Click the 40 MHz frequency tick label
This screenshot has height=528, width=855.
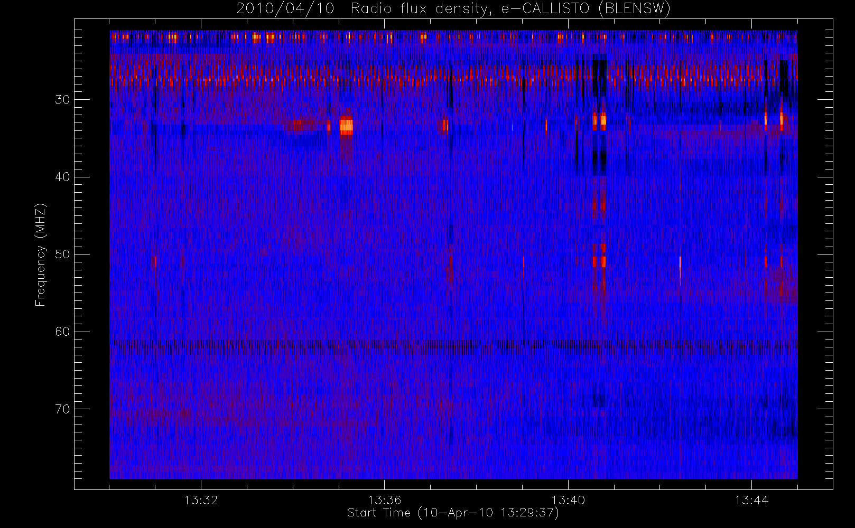tap(62, 177)
